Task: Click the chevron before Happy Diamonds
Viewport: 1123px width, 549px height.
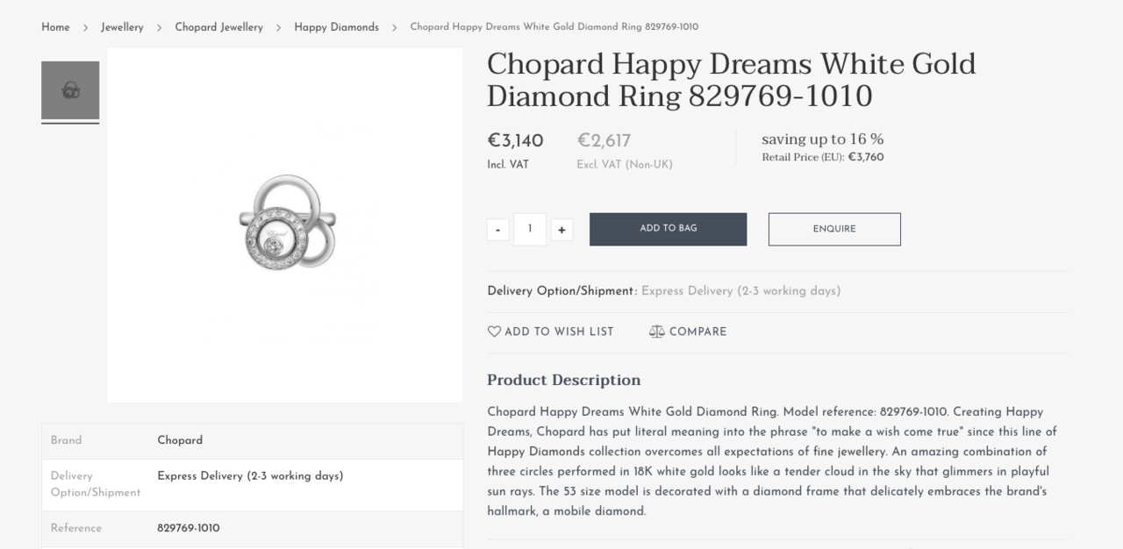Action: point(278,28)
